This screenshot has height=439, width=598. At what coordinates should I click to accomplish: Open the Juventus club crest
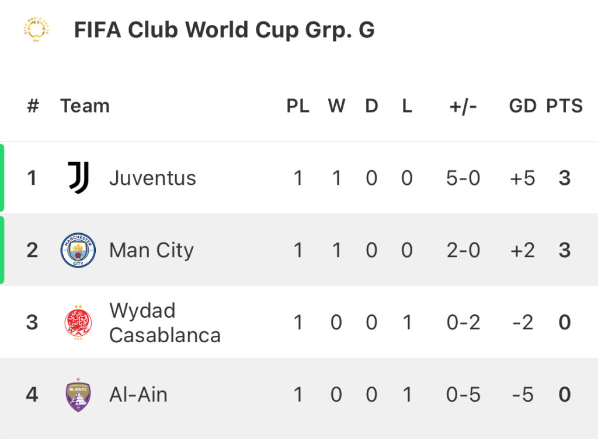(79, 178)
